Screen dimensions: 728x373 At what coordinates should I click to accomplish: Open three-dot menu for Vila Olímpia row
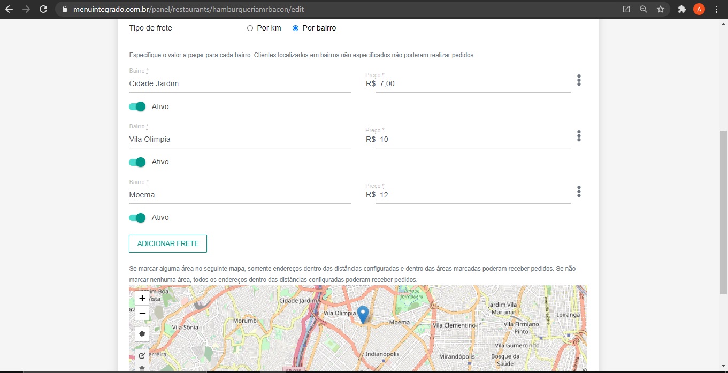[x=579, y=136]
